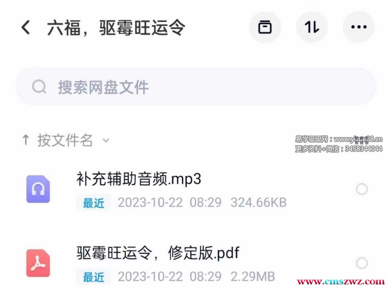Focus the 搜索网盘文件 search field

point(196,87)
